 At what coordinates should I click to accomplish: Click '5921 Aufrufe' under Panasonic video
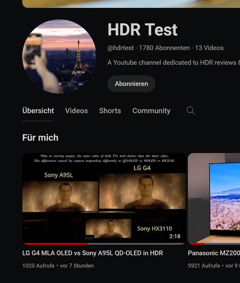point(204,266)
